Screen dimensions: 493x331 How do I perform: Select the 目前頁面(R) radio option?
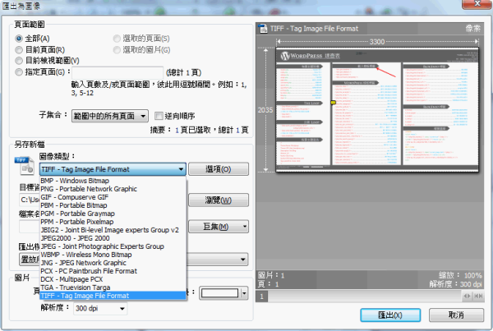(x=19, y=49)
